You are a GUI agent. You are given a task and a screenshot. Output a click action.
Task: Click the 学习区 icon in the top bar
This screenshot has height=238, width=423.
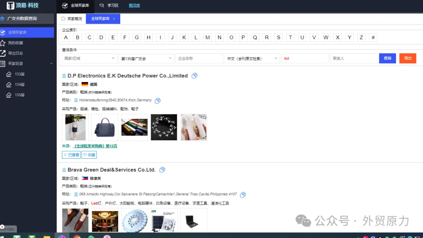point(101,5)
